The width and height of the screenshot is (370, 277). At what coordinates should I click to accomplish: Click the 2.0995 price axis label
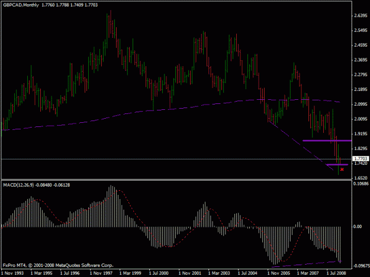tap(361, 105)
